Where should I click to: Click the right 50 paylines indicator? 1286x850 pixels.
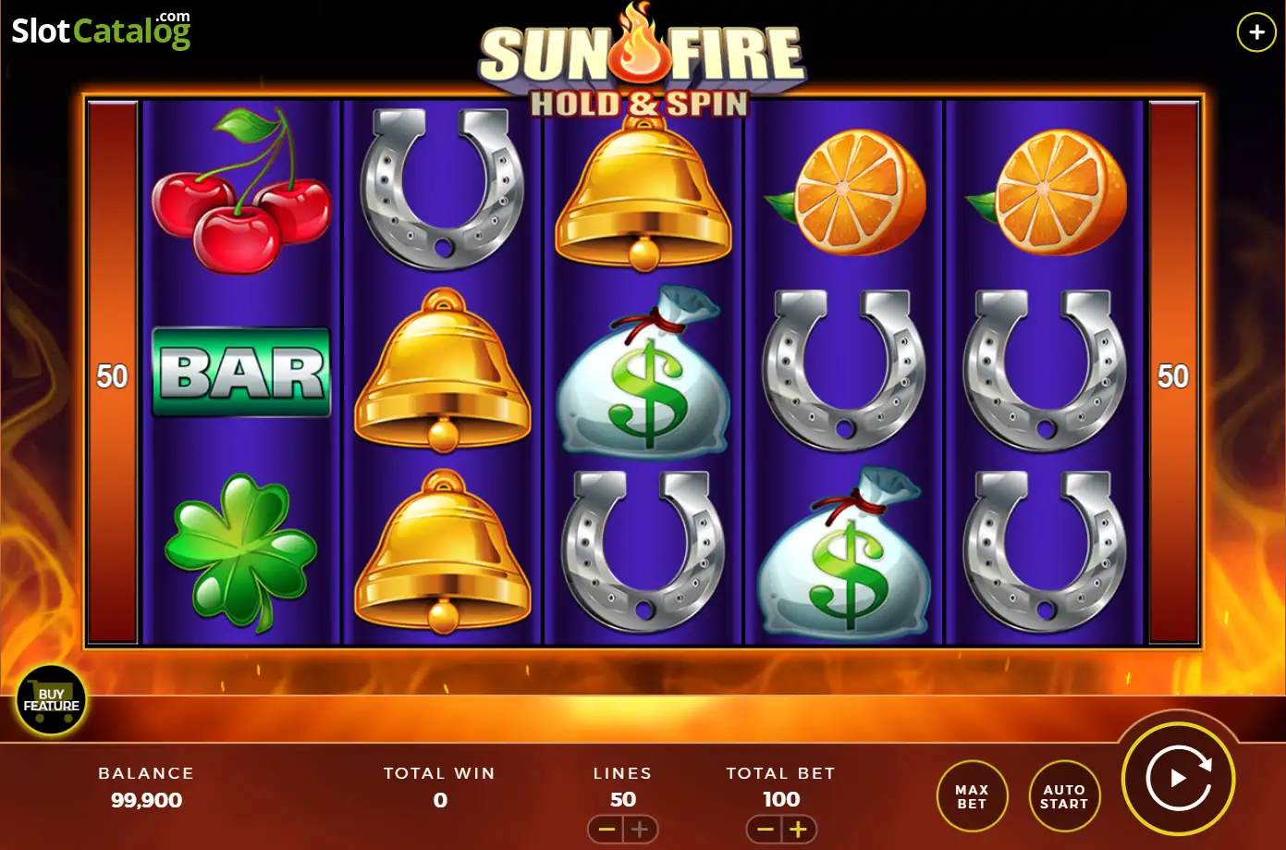coord(1173,376)
